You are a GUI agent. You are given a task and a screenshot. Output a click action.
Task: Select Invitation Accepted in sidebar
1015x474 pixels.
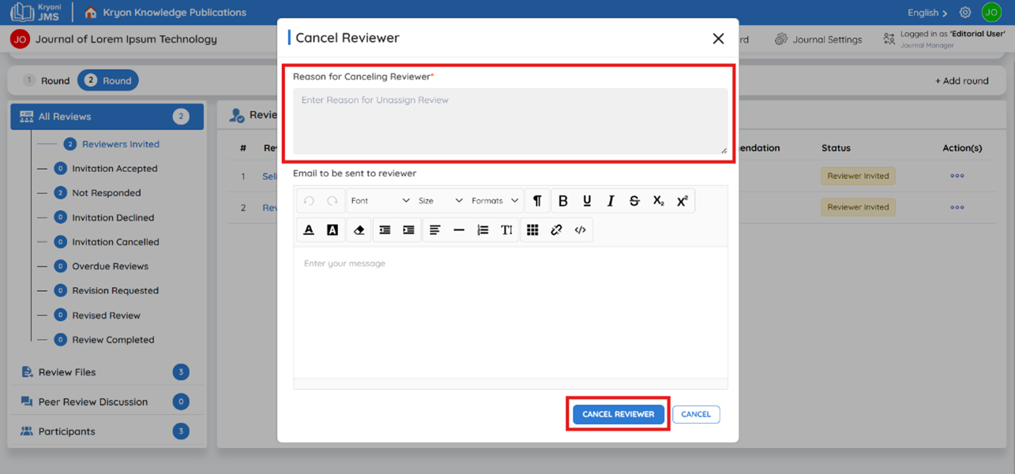(x=115, y=169)
